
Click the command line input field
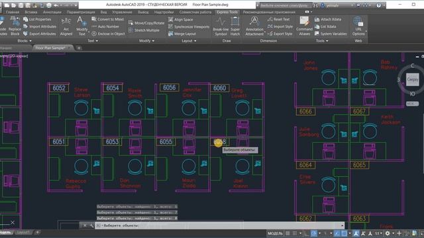[219, 225]
